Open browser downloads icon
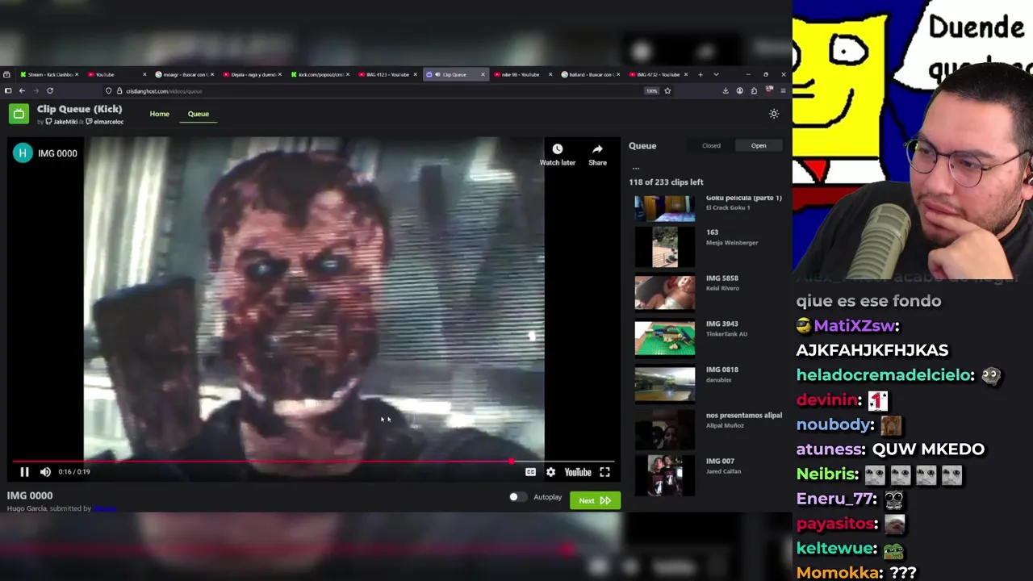Viewport: 1033px width, 581px height. pyautogui.click(x=726, y=91)
